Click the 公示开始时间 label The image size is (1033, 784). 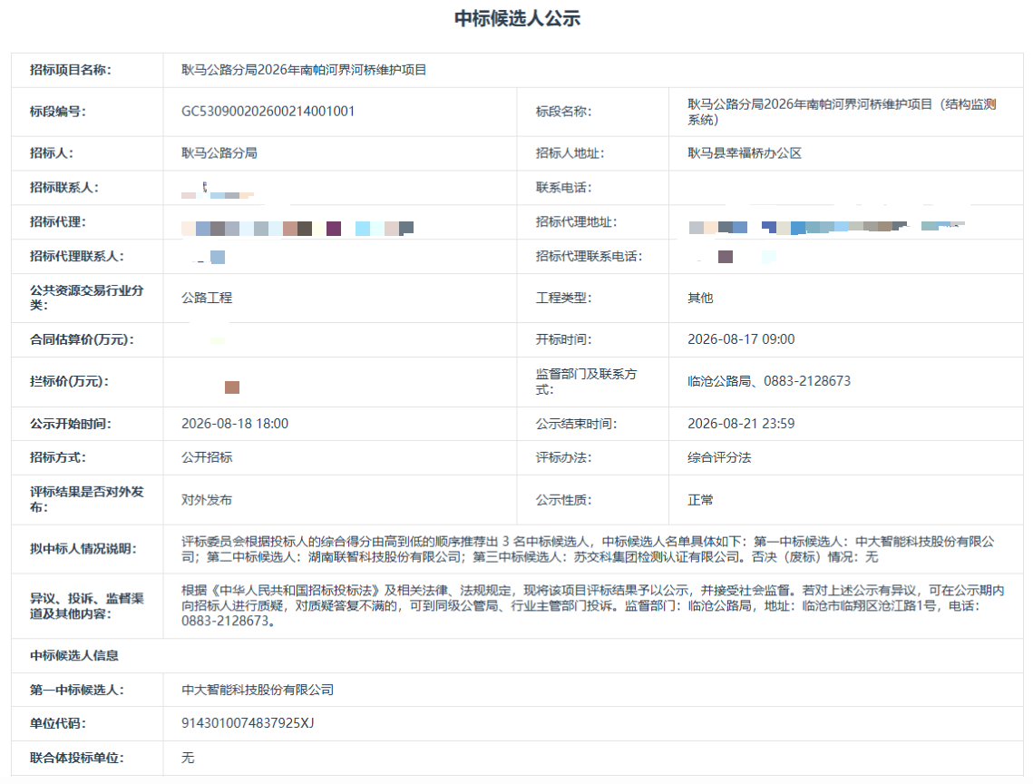point(71,424)
